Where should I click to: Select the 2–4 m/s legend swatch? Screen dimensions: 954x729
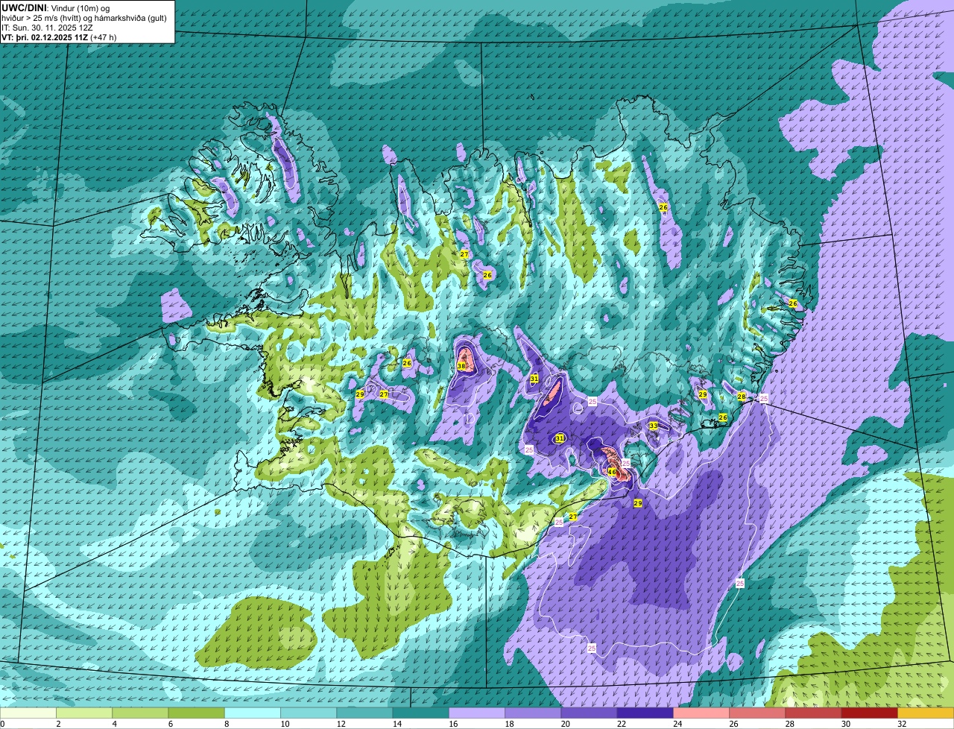[x=84, y=713]
